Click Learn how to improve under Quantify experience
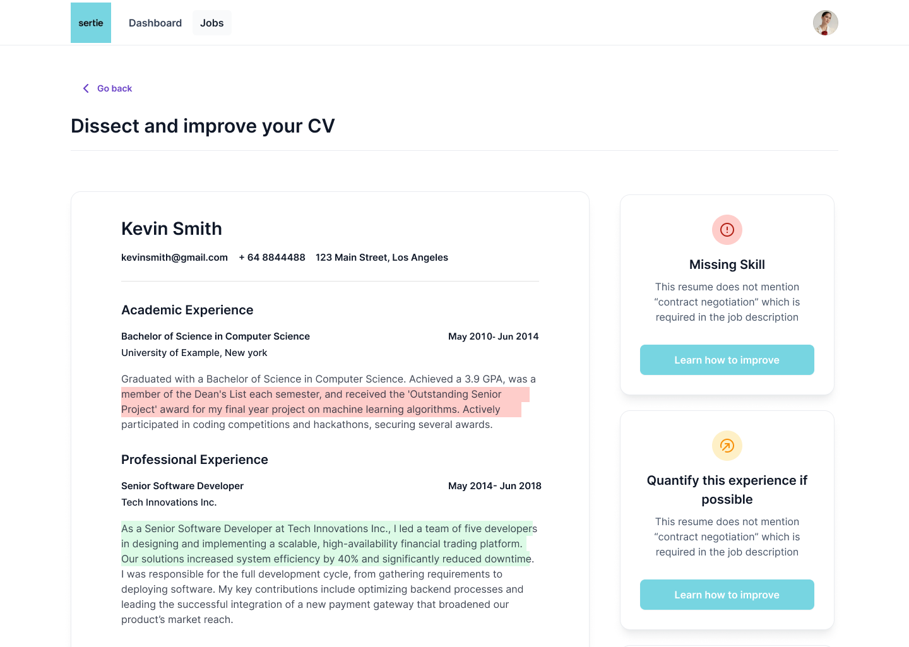 pos(727,595)
